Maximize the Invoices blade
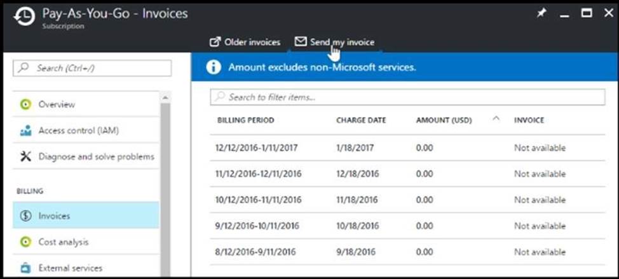Image resolution: width=619 pixels, height=279 pixels. [x=587, y=13]
